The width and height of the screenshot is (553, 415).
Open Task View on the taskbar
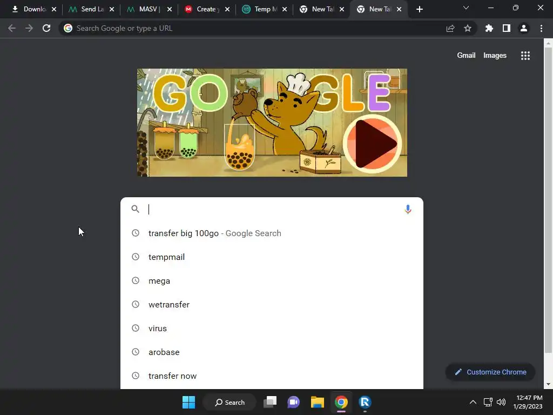270,402
